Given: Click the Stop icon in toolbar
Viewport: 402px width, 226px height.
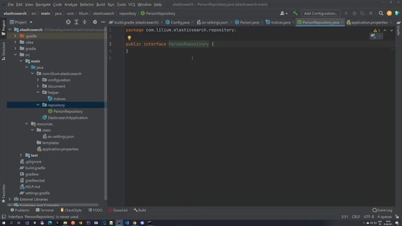Looking at the screenshot, I should click(x=371, y=13).
